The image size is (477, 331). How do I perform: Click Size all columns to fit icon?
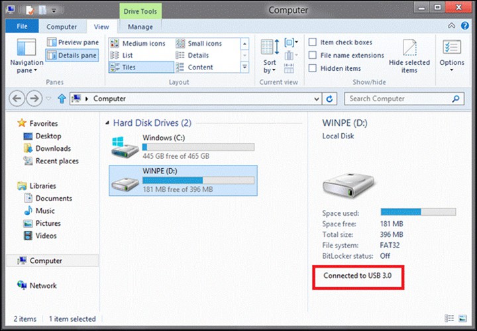(x=289, y=68)
